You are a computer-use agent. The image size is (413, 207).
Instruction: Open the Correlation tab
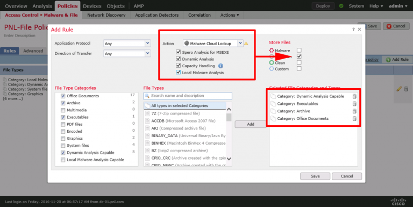200,15
